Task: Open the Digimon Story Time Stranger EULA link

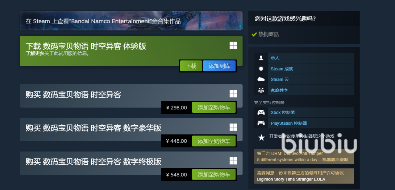Action: tap(291, 179)
